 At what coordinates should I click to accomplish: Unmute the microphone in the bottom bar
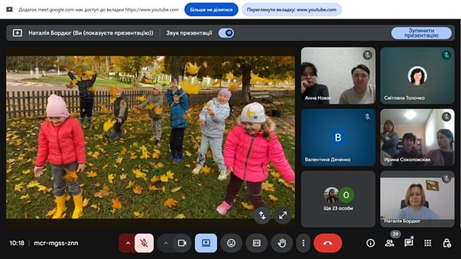[144, 243]
